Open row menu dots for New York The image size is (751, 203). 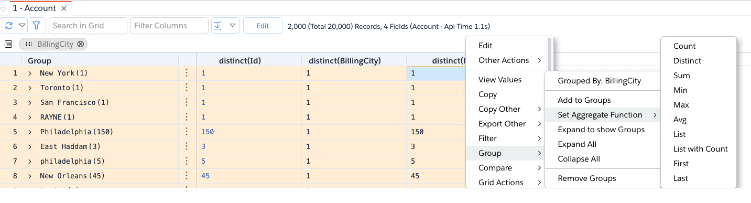(x=187, y=73)
